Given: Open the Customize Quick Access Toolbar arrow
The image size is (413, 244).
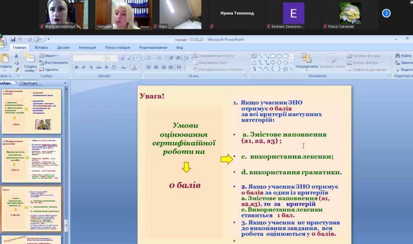Looking at the screenshot, I should [48, 39].
